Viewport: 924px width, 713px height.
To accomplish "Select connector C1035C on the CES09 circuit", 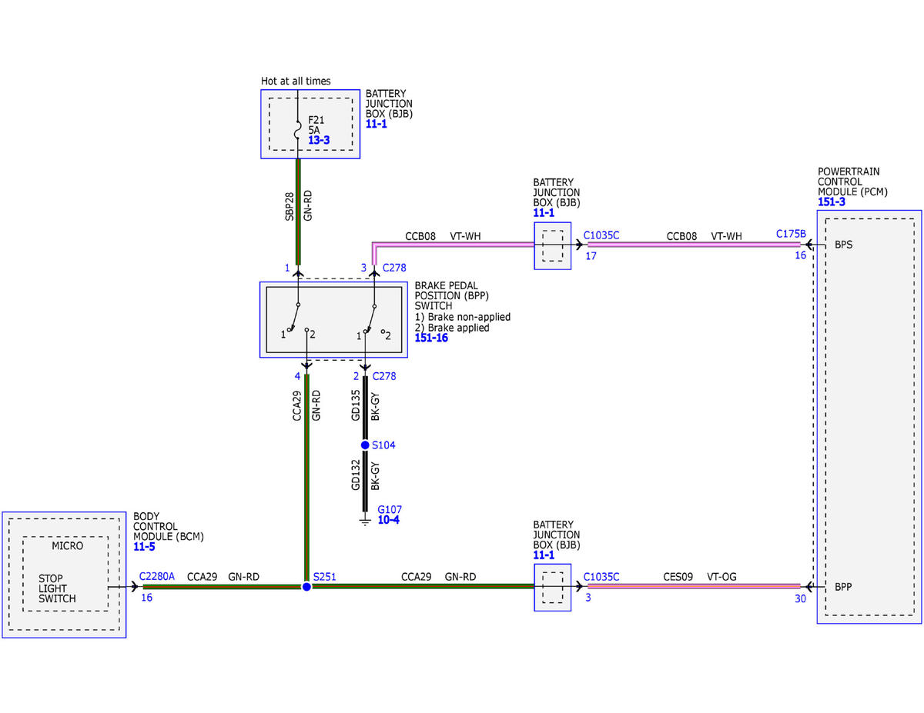I will (x=601, y=576).
